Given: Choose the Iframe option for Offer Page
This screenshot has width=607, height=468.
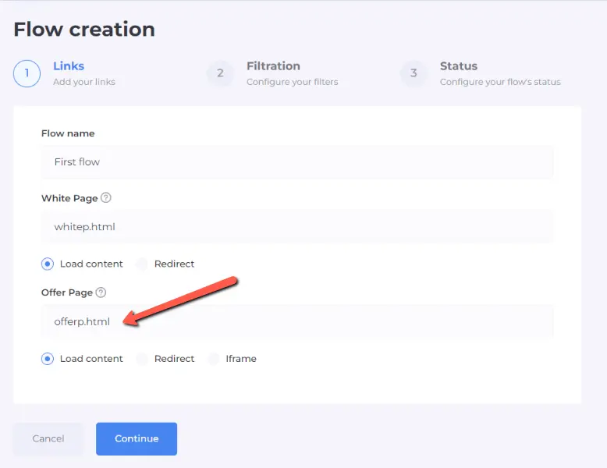Looking at the screenshot, I should pyautogui.click(x=213, y=359).
